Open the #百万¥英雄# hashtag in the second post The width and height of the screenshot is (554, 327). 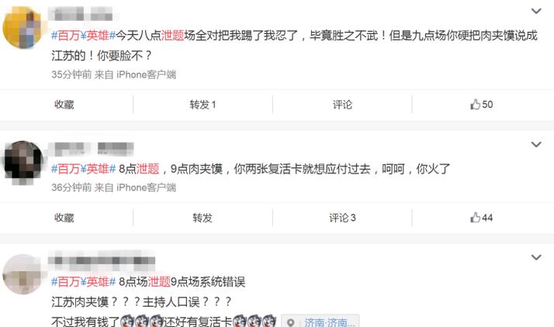83,169
